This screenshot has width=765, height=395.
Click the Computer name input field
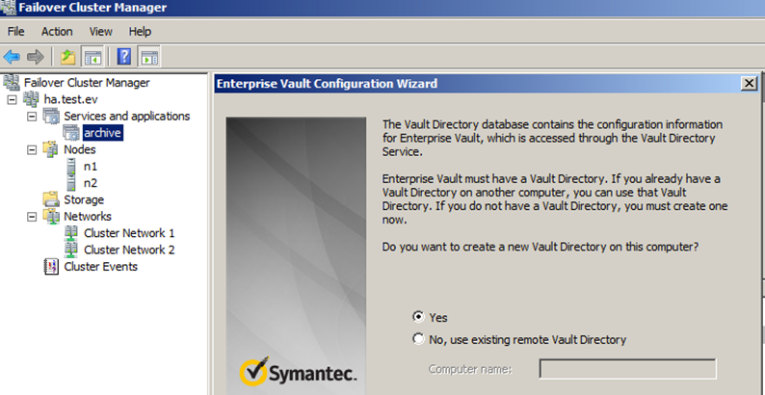pyautogui.click(x=628, y=369)
